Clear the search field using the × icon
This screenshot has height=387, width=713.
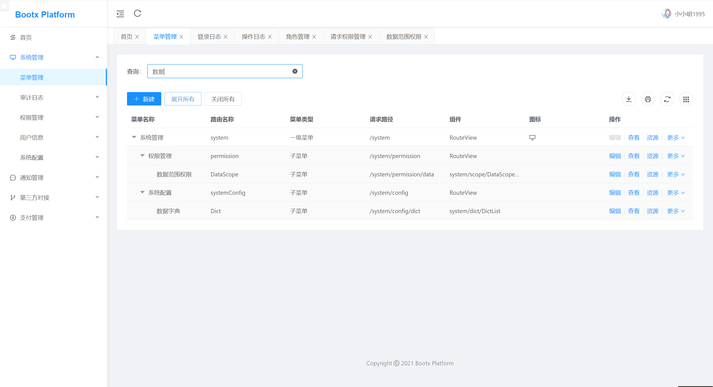tap(295, 71)
